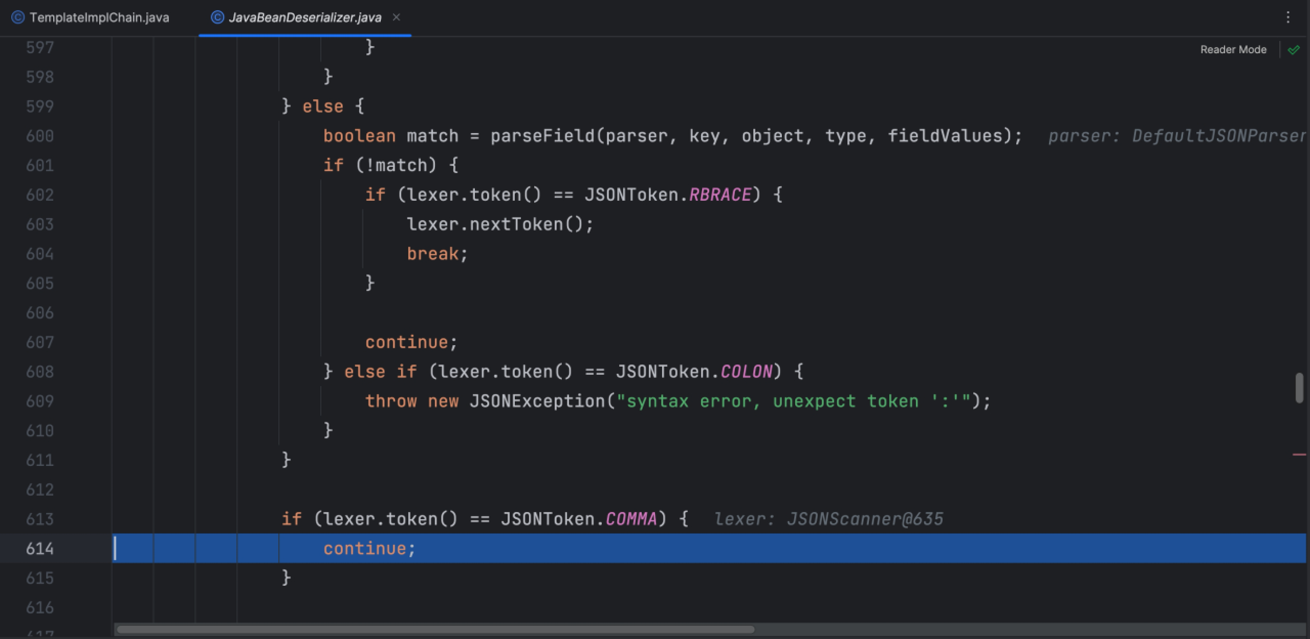Click the JavaBeanDeserializer.java class file icon
Image resolution: width=1310 pixels, height=639 pixels.
click(x=217, y=17)
